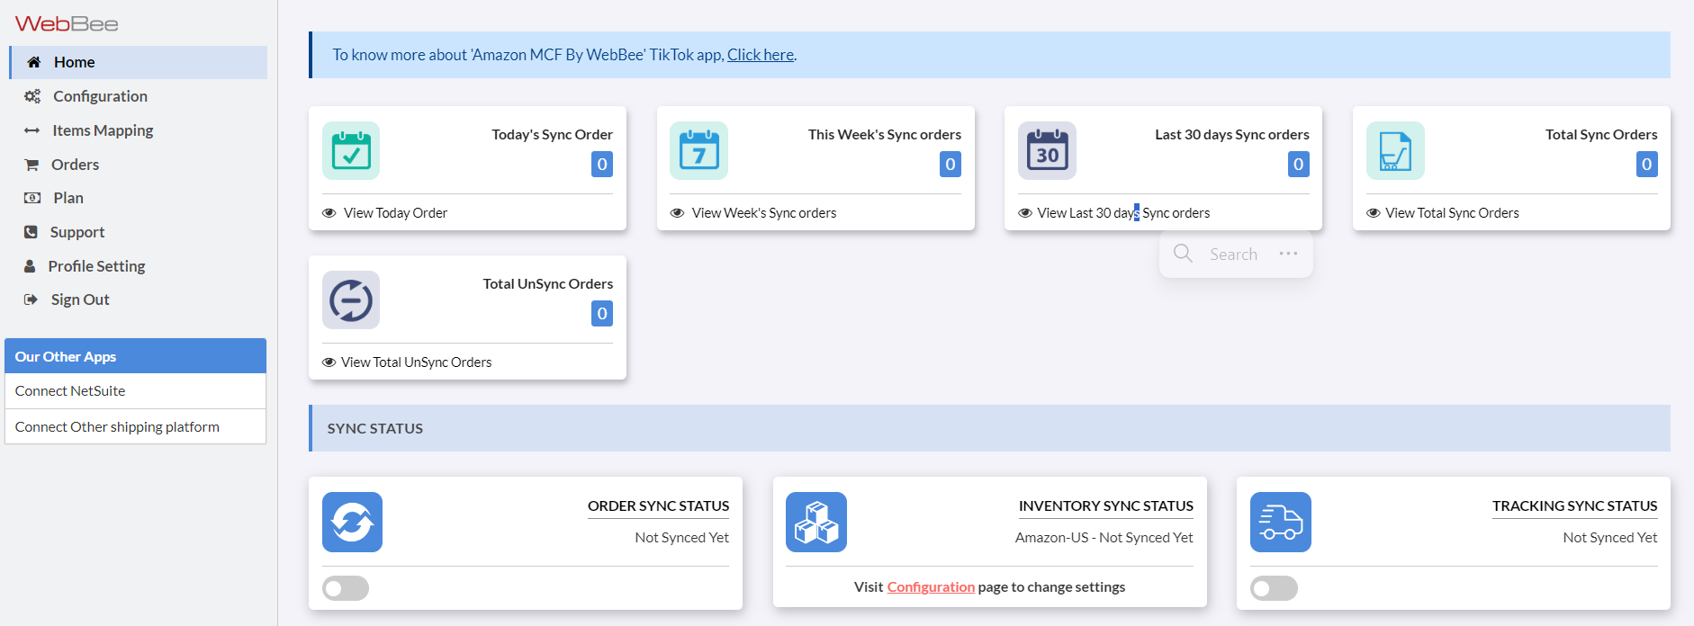Open the Click here link in banner
This screenshot has width=1694, height=626.
pyautogui.click(x=760, y=55)
